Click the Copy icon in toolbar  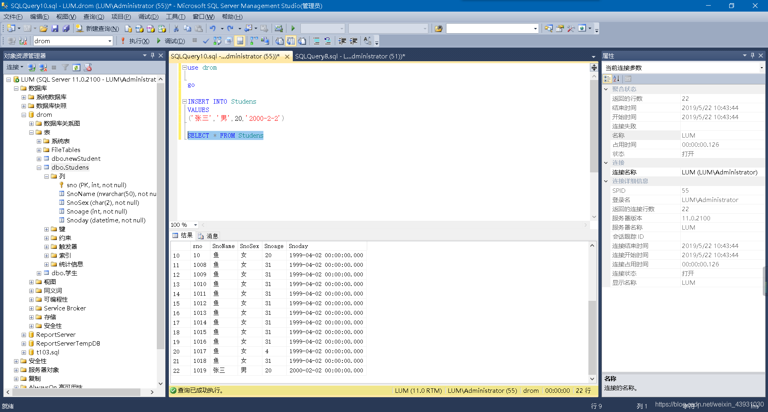[187, 28]
